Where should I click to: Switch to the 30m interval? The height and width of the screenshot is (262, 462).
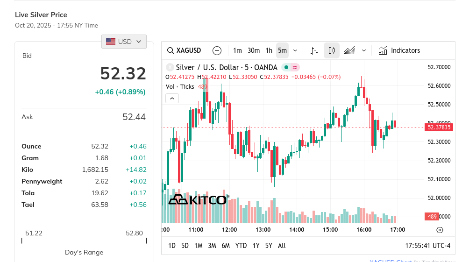tap(254, 50)
